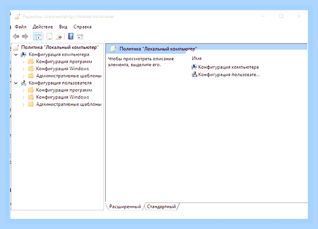Expand Конфигурация Windows under user configuration
Screen dimensions: 318x229
[x=23, y=97]
